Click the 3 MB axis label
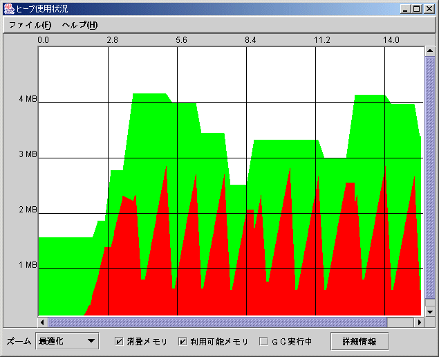Screen dimensions: 439x357 (x=28, y=154)
